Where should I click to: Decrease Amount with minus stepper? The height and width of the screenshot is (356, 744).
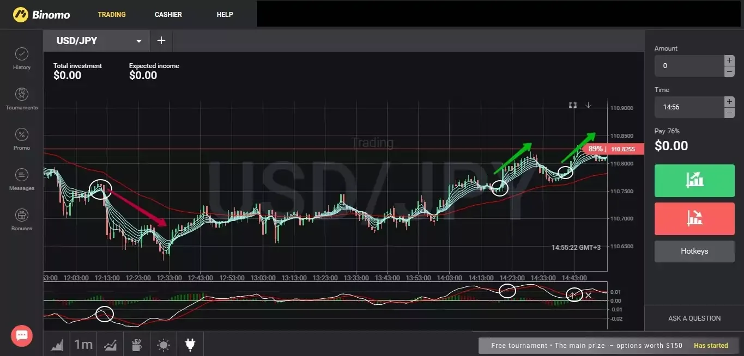[729, 71]
